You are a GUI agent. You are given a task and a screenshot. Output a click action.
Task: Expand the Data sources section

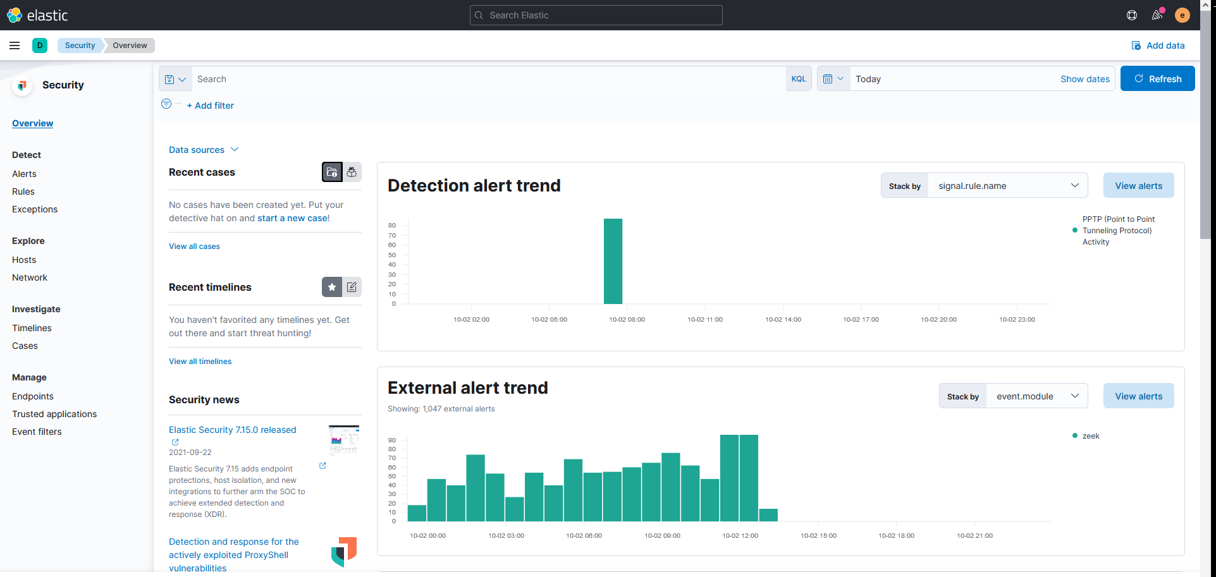point(204,149)
